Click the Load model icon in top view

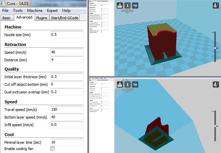pyautogui.click(x=120, y=6)
